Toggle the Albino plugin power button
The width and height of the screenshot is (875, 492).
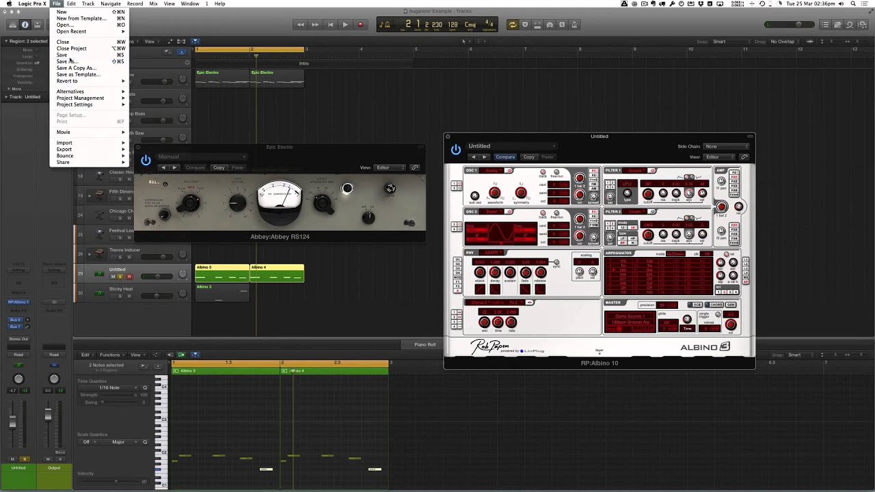pyautogui.click(x=455, y=150)
